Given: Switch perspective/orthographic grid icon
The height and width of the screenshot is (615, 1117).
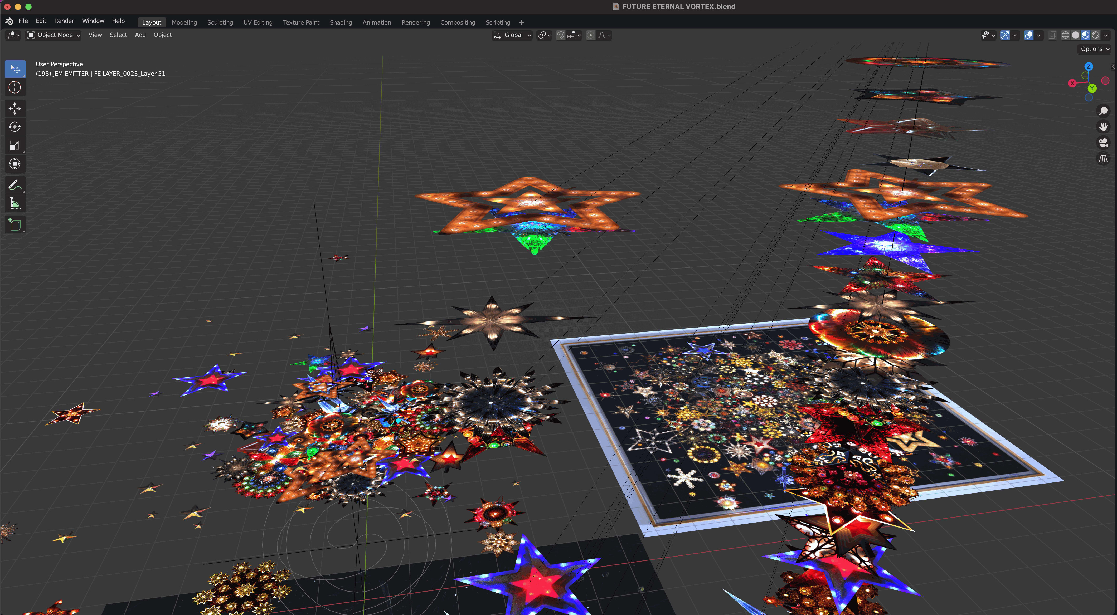Looking at the screenshot, I should tap(1103, 159).
